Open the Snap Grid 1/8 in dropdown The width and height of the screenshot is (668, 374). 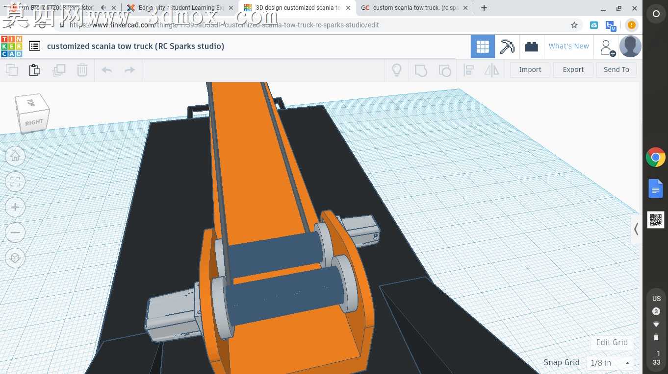[610, 363]
